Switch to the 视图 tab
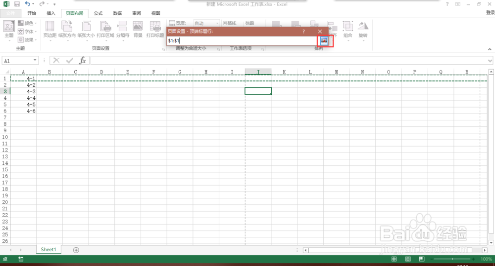The image size is (495, 266). point(155,13)
